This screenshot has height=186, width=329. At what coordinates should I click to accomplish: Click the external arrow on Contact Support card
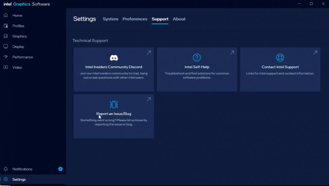click(315, 53)
